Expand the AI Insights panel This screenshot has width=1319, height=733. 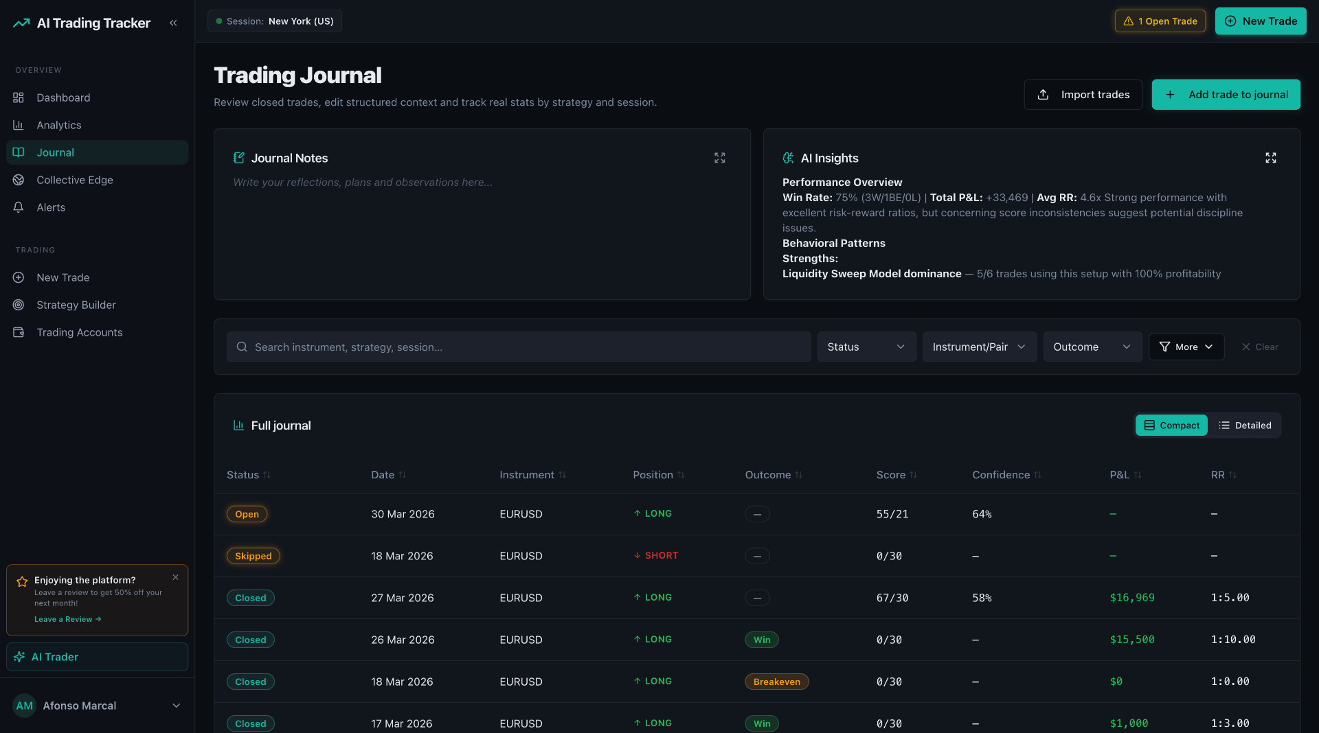tap(1270, 158)
